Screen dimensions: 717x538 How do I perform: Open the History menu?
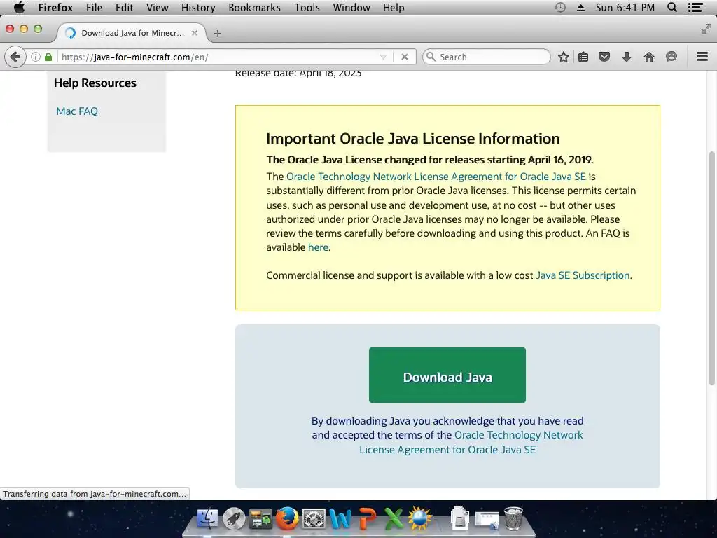pos(198,7)
